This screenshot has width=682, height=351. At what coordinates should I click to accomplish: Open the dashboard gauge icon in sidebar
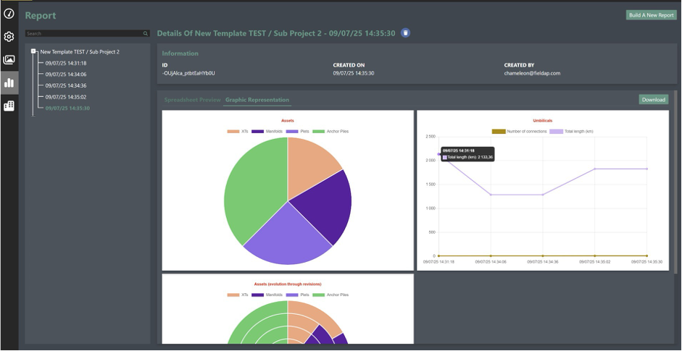pos(9,14)
